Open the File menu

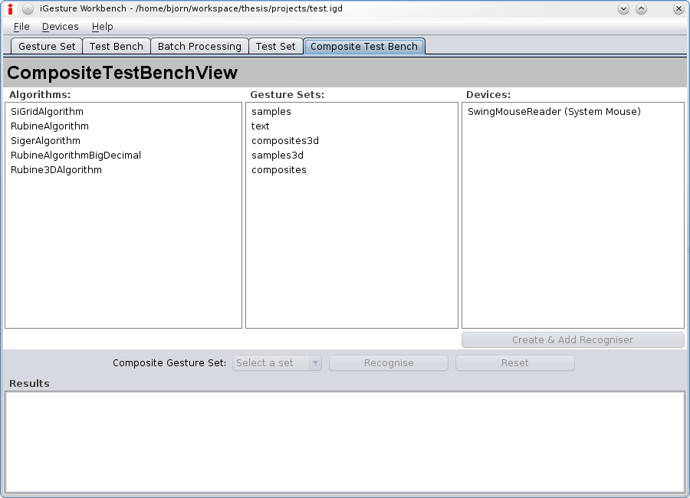point(21,26)
